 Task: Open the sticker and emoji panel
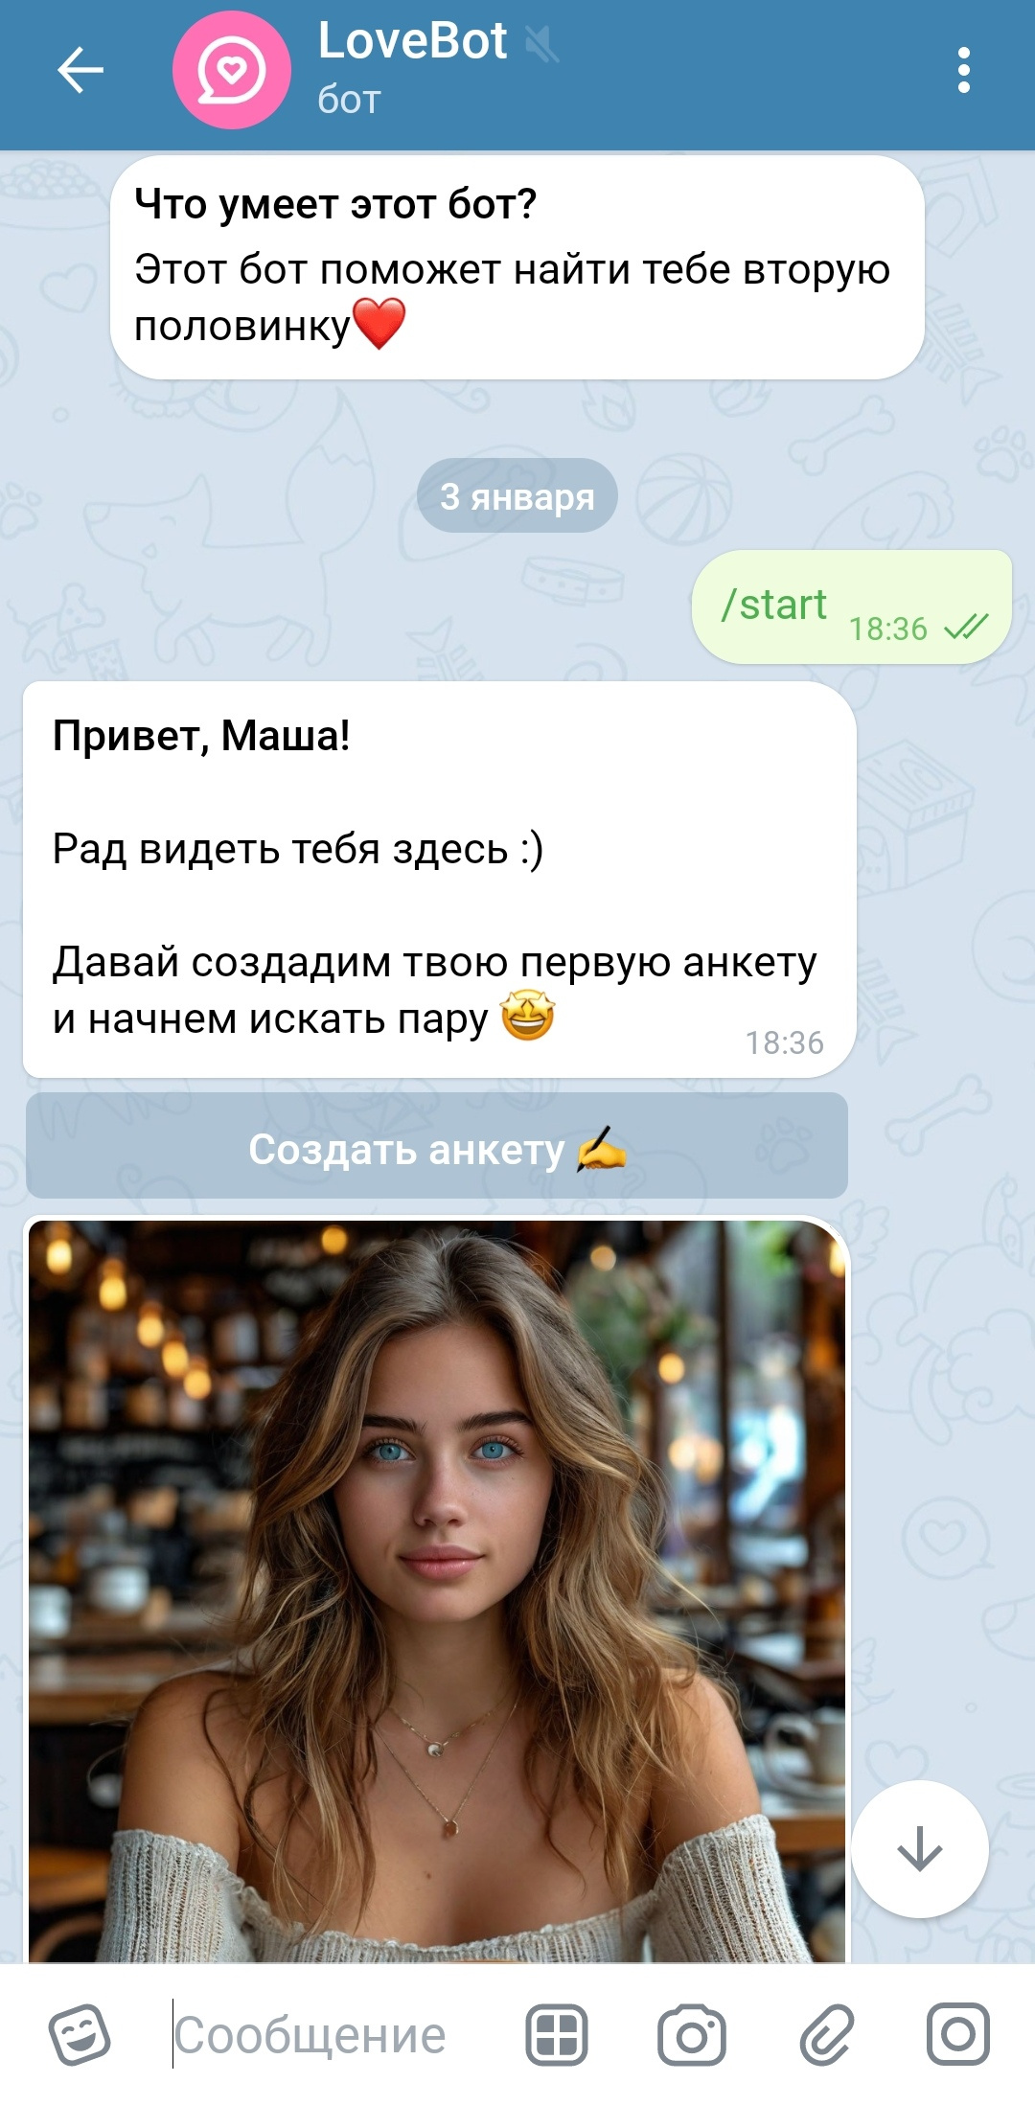pyautogui.click(x=80, y=2034)
